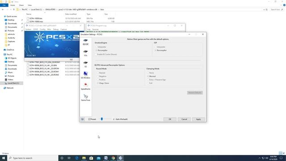The image size is (286, 161).
Task: Open the EE/IOP settings page
Action: coord(85,42)
